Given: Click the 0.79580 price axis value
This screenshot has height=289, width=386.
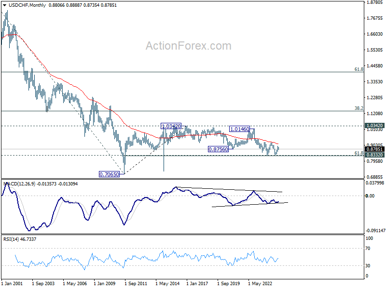Looking at the screenshot, I should click(x=375, y=161).
